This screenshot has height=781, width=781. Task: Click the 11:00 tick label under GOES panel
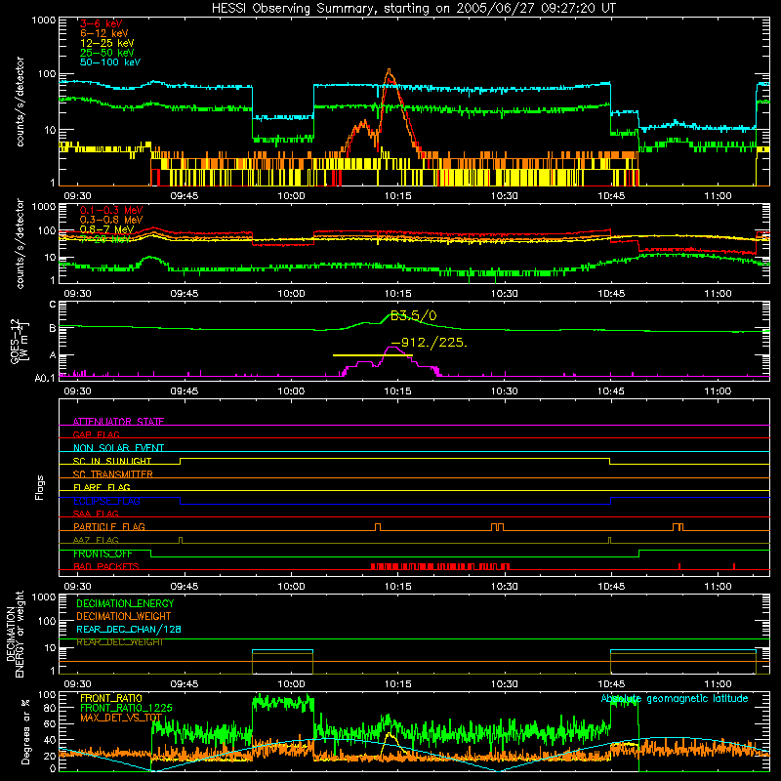[718, 391]
